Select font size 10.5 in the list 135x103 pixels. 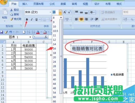[x=55, y=31]
